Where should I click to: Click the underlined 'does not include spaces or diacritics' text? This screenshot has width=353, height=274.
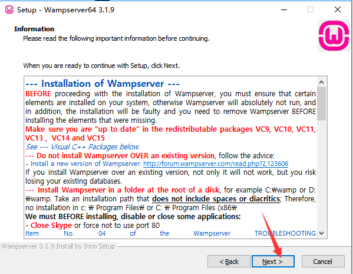(x=216, y=199)
